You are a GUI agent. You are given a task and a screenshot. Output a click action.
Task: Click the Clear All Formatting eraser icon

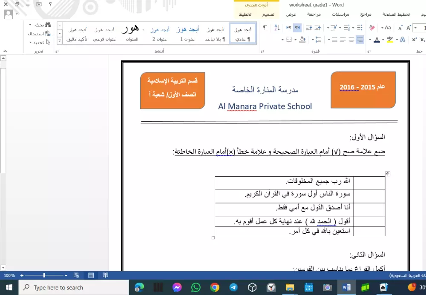click(372, 27)
